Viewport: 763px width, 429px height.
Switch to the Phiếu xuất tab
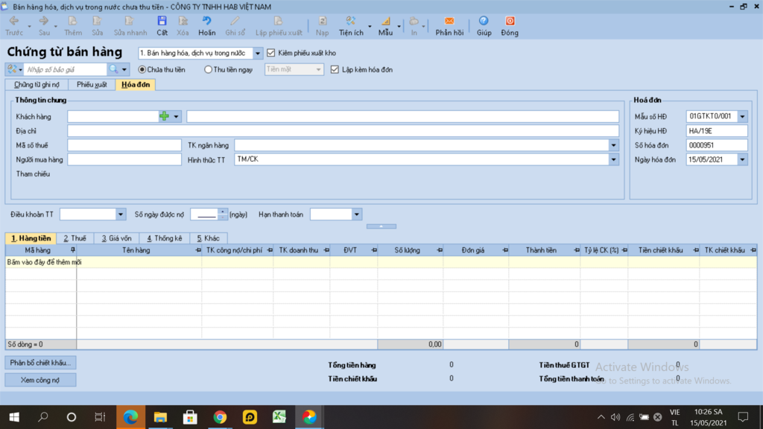(x=92, y=85)
